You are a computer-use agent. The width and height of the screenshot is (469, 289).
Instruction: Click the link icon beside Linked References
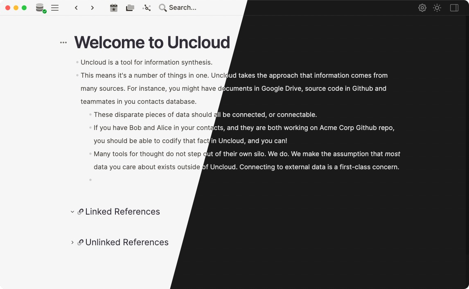[x=80, y=212]
